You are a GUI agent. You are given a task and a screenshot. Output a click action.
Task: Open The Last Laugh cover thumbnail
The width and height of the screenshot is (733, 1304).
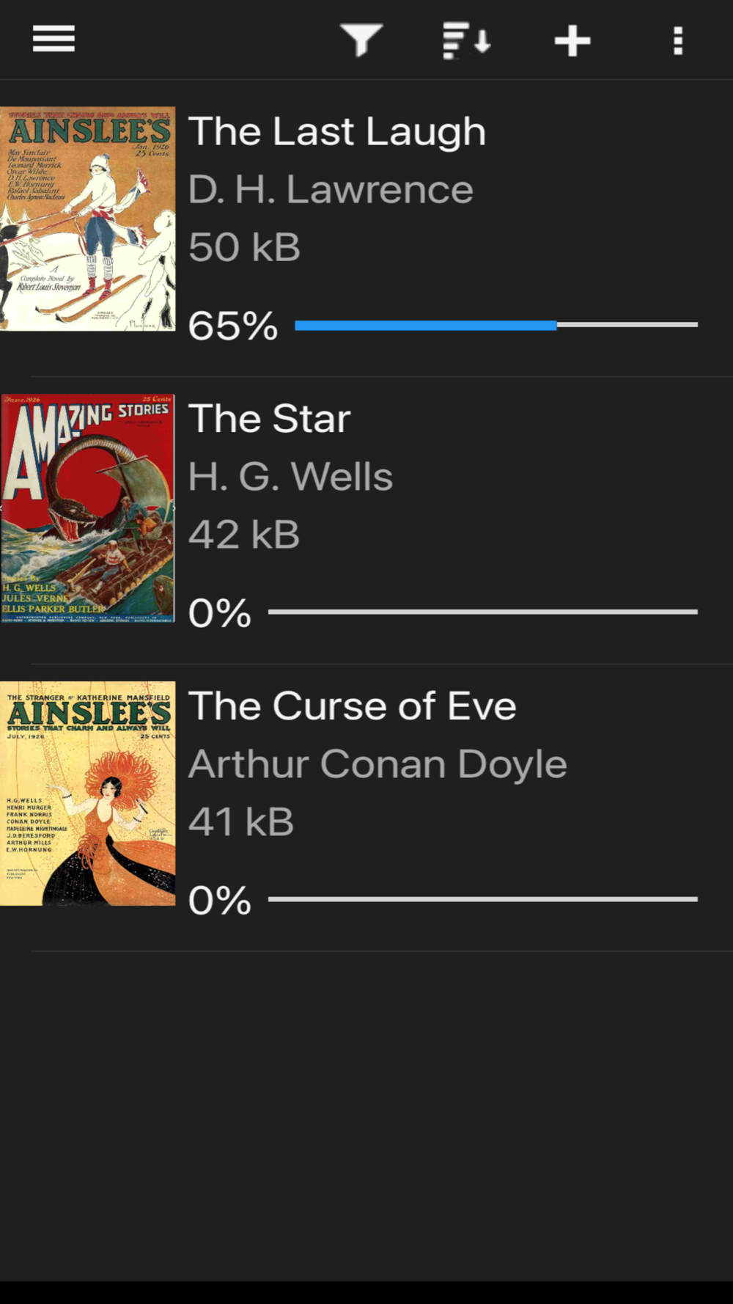[88, 219]
